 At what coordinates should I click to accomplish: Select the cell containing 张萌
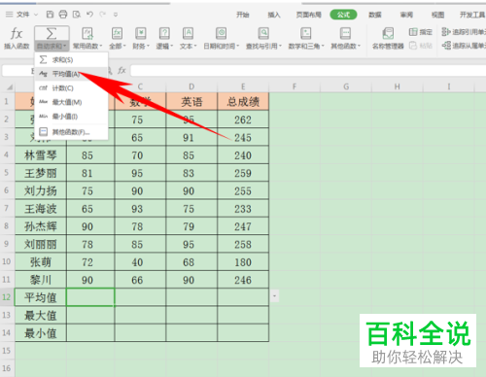(x=41, y=262)
